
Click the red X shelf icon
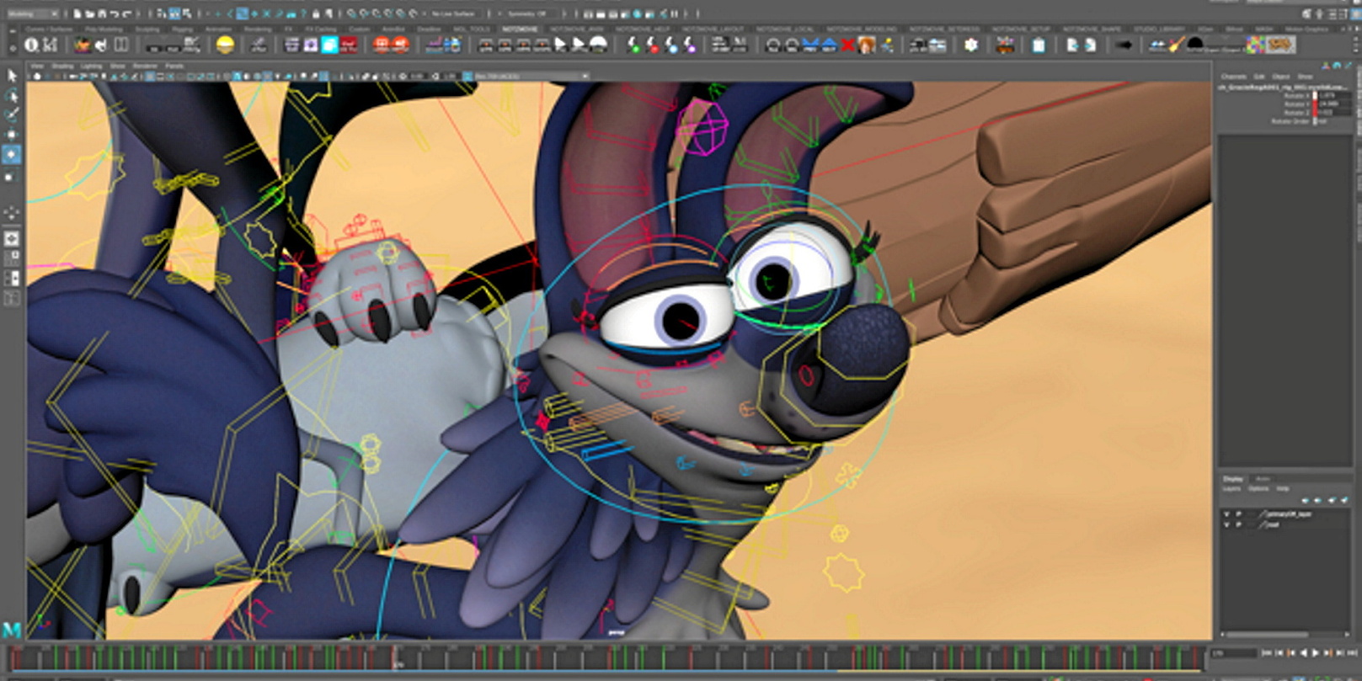click(x=847, y=45)
